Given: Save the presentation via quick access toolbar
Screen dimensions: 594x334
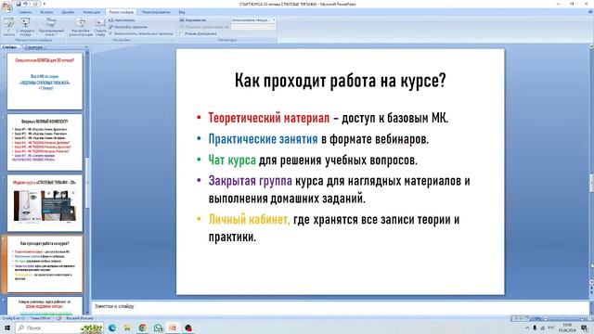Looking at the screenshot, I should [18, 4].
